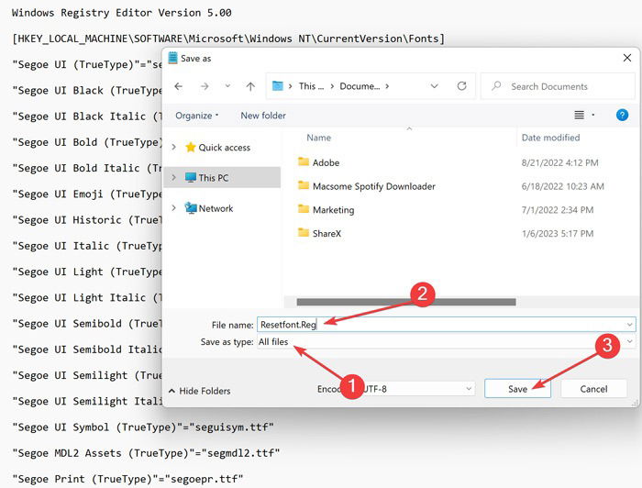Click the Macsome Spotify Downloader folder icon
This screenshot has height=488, width=642.
[304, 186]
